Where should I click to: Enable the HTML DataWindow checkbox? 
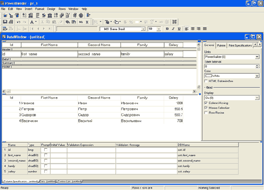click(206, 81)
